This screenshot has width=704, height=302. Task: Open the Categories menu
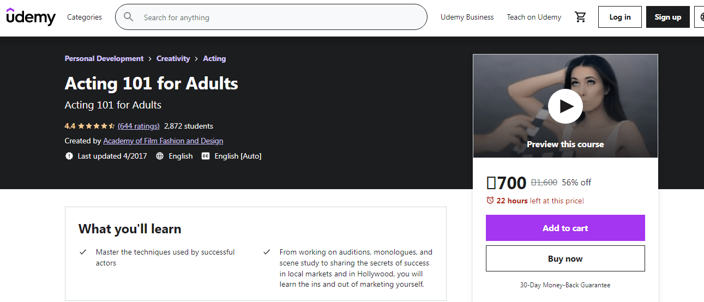pyautogui.click(x=85, y=17)
